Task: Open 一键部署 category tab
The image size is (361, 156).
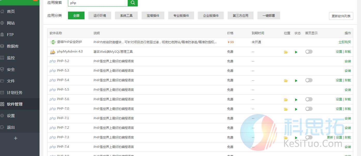Action: [268, 15]
